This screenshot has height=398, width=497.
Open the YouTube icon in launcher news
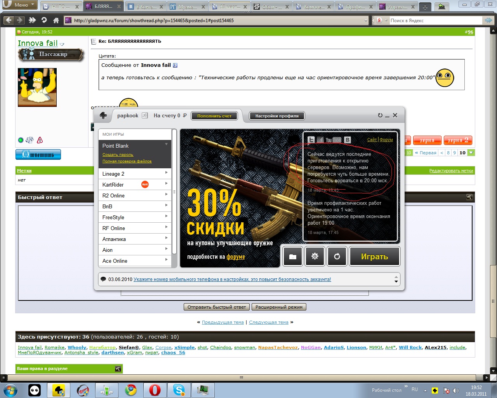coord(333,140)
